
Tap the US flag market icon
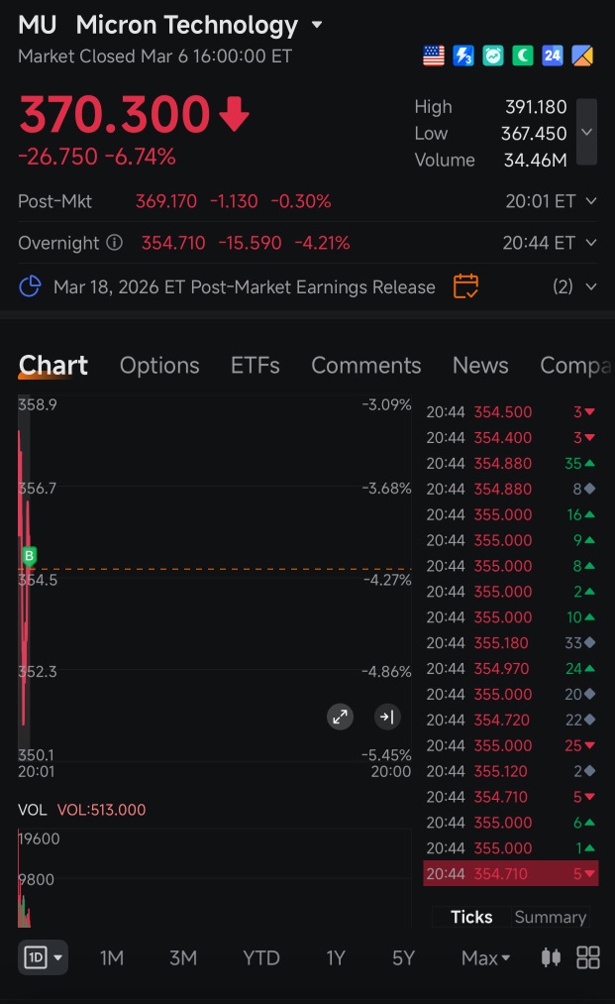click(x=433, y=56)
